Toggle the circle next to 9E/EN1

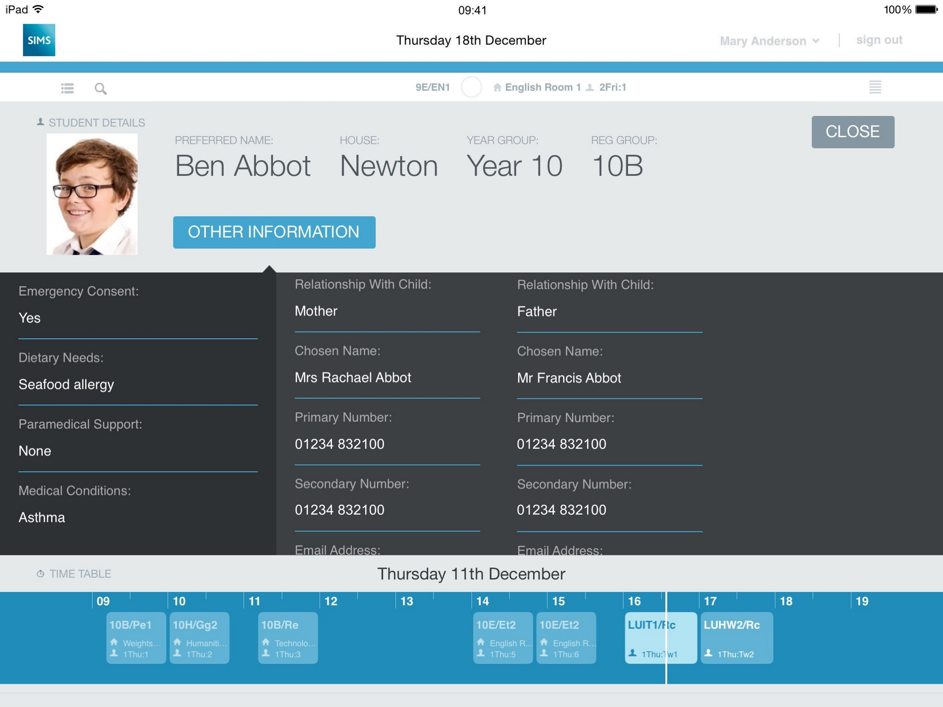tap(471, 87)
